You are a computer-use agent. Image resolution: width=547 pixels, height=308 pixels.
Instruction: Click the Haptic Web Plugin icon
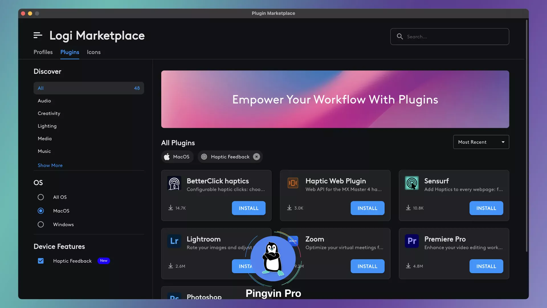pos(293,183)
